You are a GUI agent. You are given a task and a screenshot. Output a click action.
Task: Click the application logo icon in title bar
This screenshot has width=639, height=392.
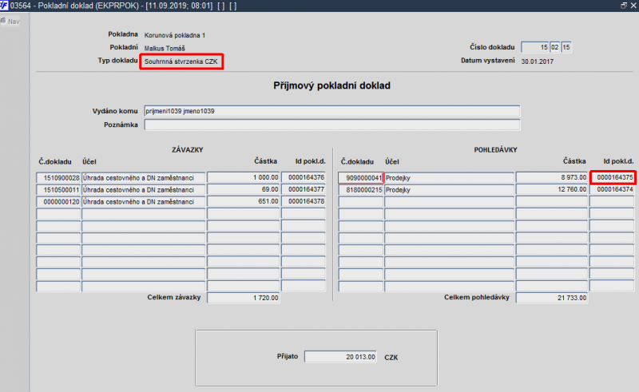click(x=4, y=6)
